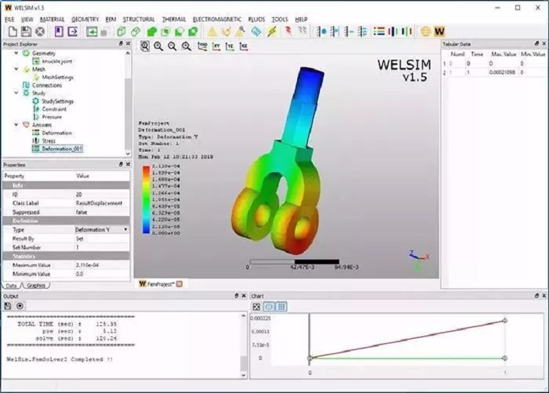549x393 pixels.
Task: Toggle the grid button in Chart toolbar
Action: pos(281,307)
